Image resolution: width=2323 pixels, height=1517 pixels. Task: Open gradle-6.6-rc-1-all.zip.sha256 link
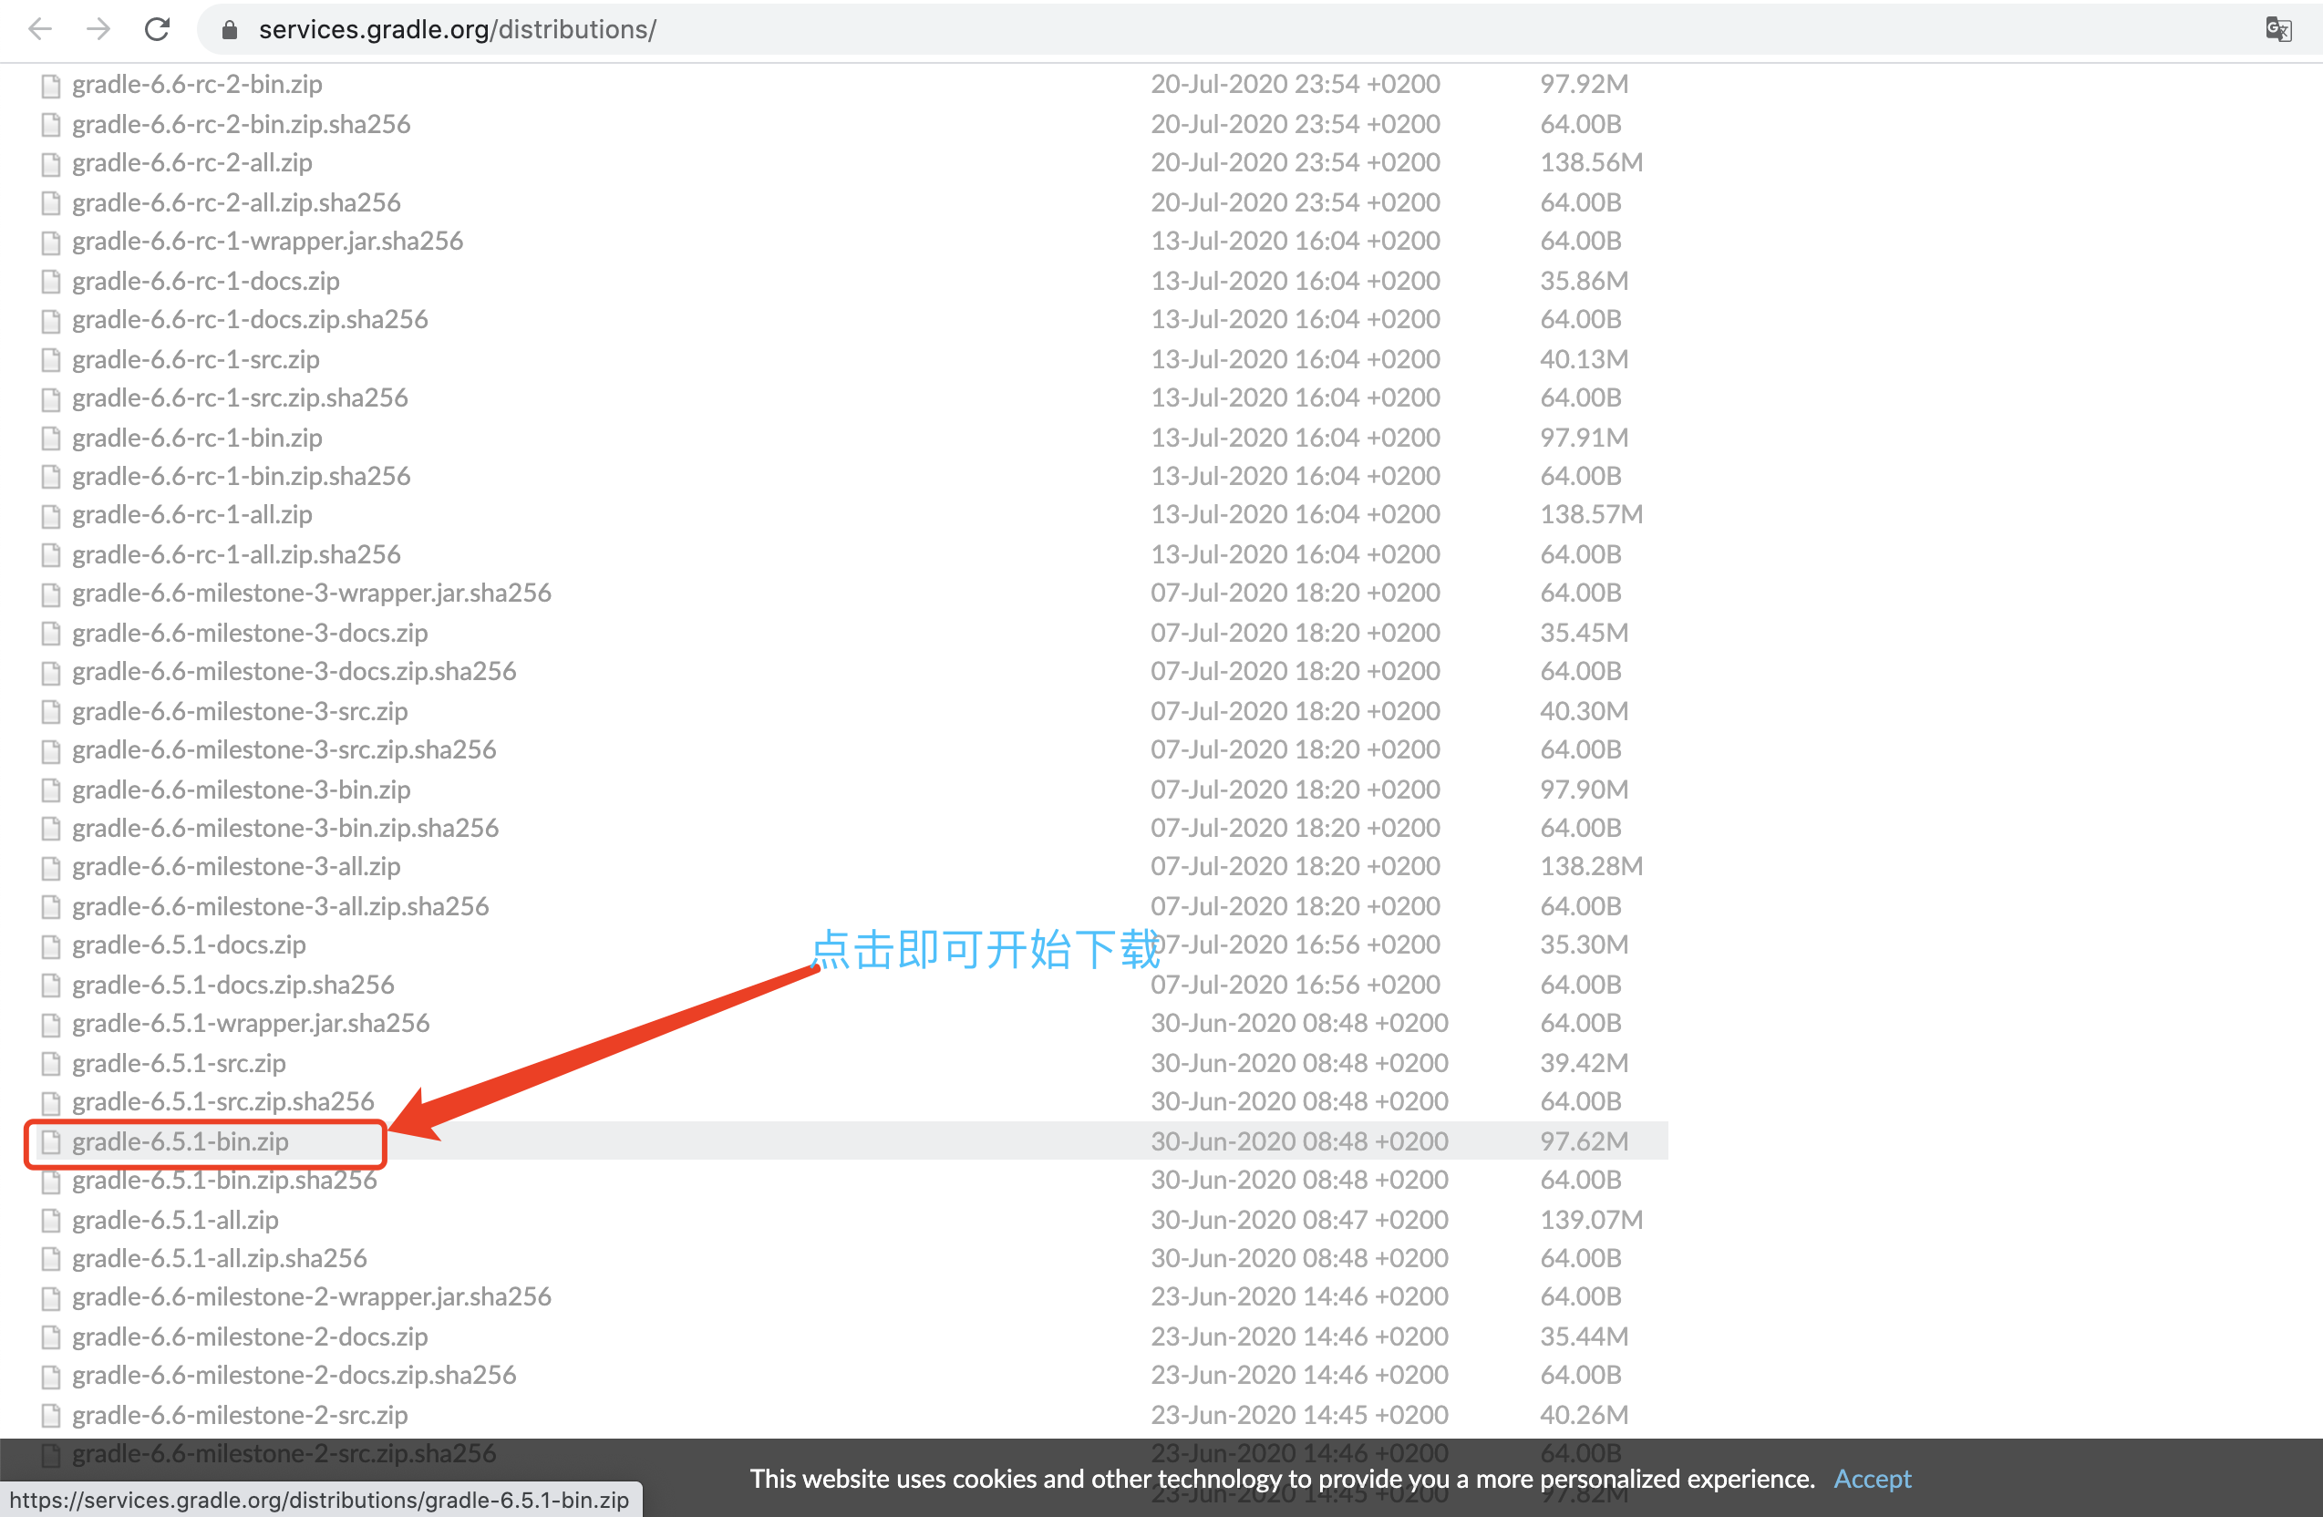pos(236,554)
